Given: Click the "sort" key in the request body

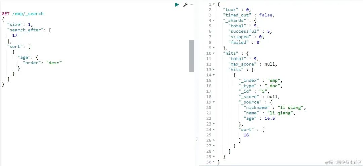Looking at the screenshot, I should point(14,47).
